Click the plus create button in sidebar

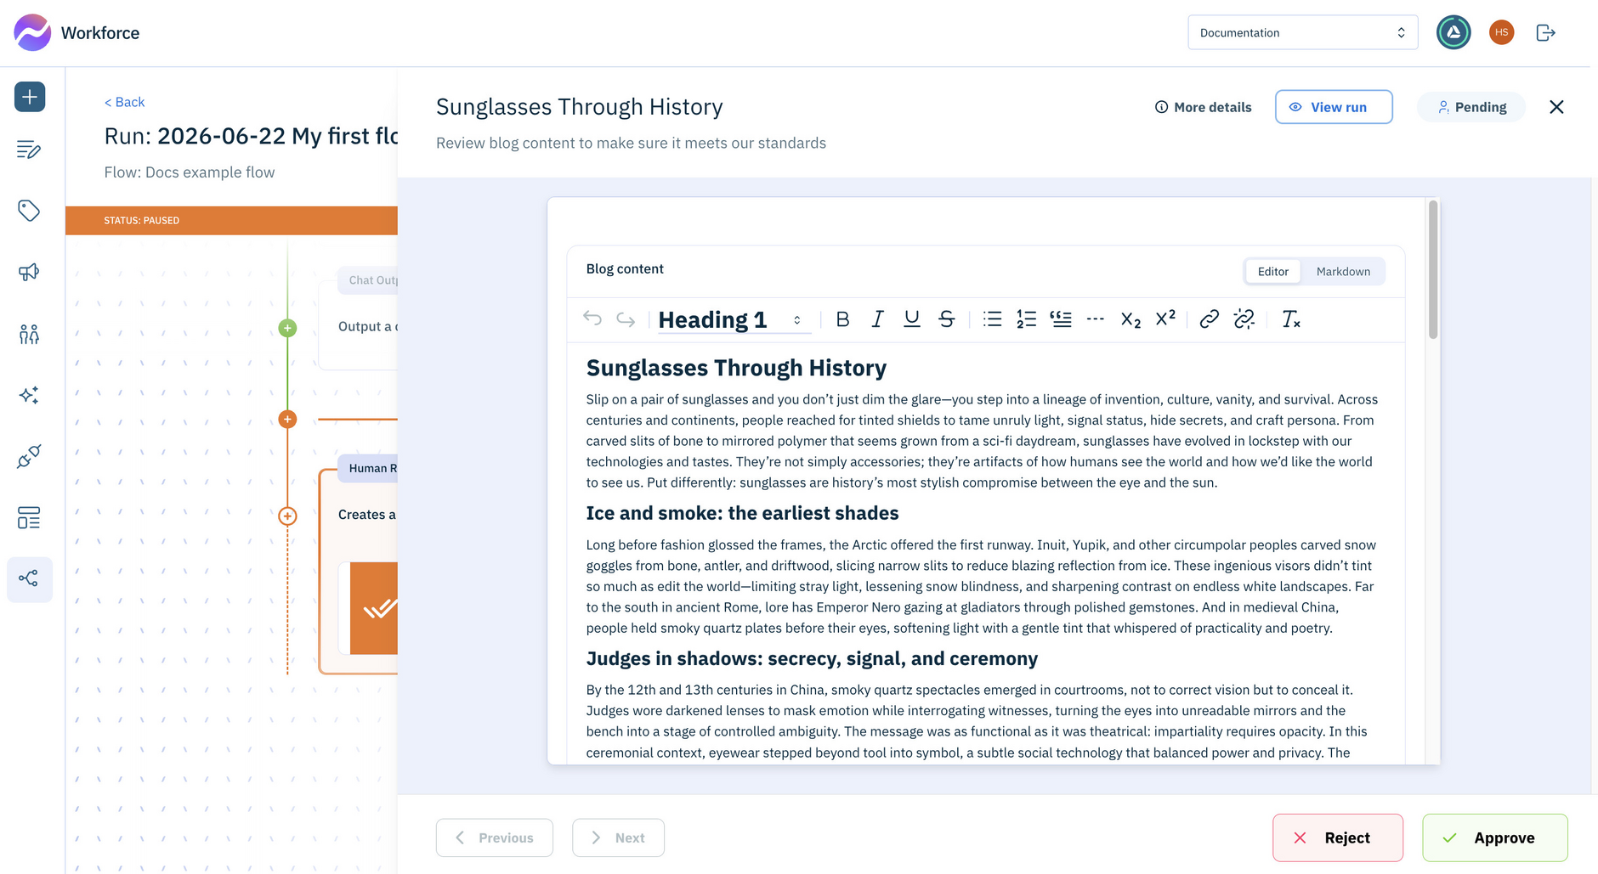[x=30, y=97]
